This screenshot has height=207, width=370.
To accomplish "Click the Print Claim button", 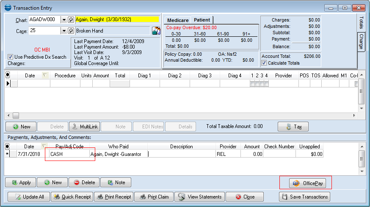I will coord(154,197).
